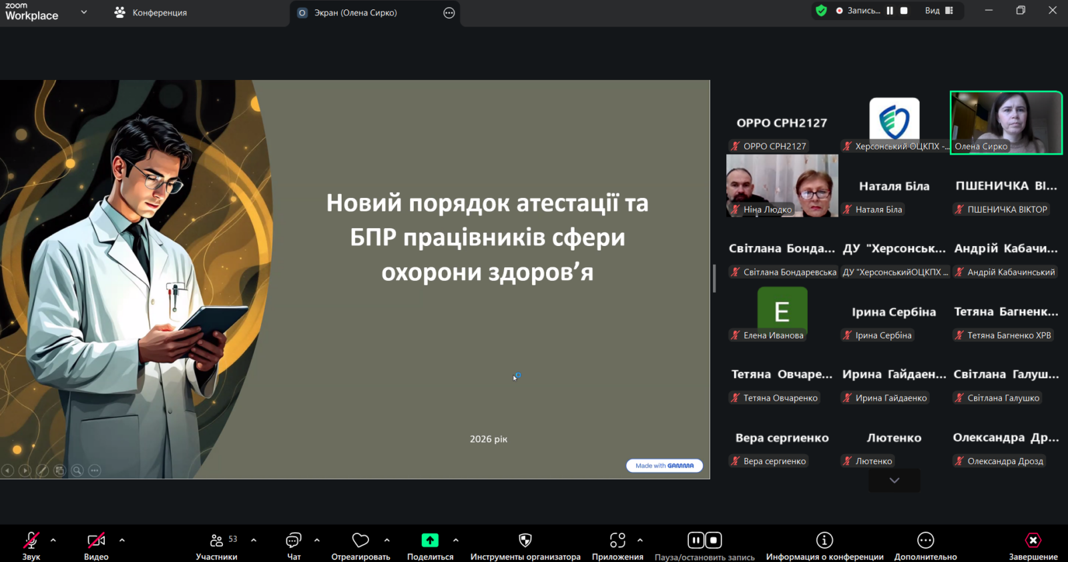Screen dimensions: 1068x562
Task: Expand video options arrow next to Видео
Action: point(122,540)
